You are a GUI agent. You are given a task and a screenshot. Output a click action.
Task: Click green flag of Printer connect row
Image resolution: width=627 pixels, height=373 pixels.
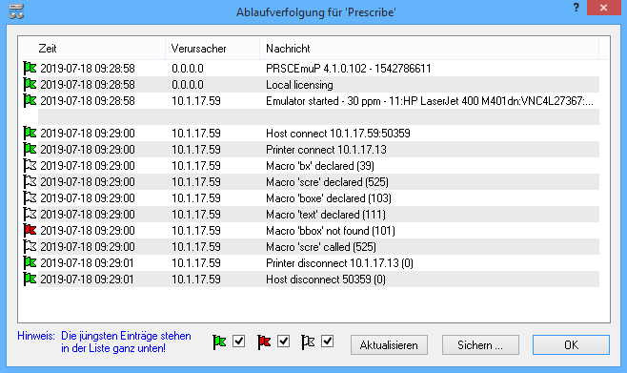[x=30, y=149]
